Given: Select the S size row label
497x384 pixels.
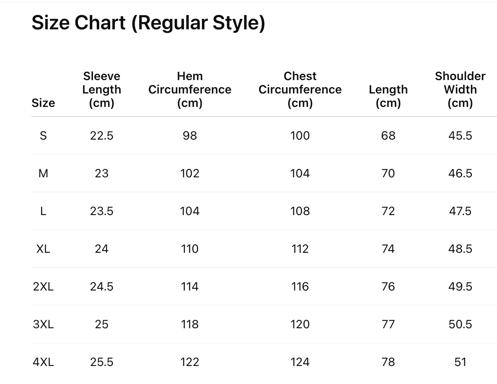Looking at the screenshot, I should (x=43, y=135).
